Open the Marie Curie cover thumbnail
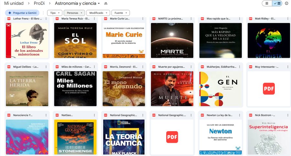Screen dimensions: 291x156 point(124,40)
